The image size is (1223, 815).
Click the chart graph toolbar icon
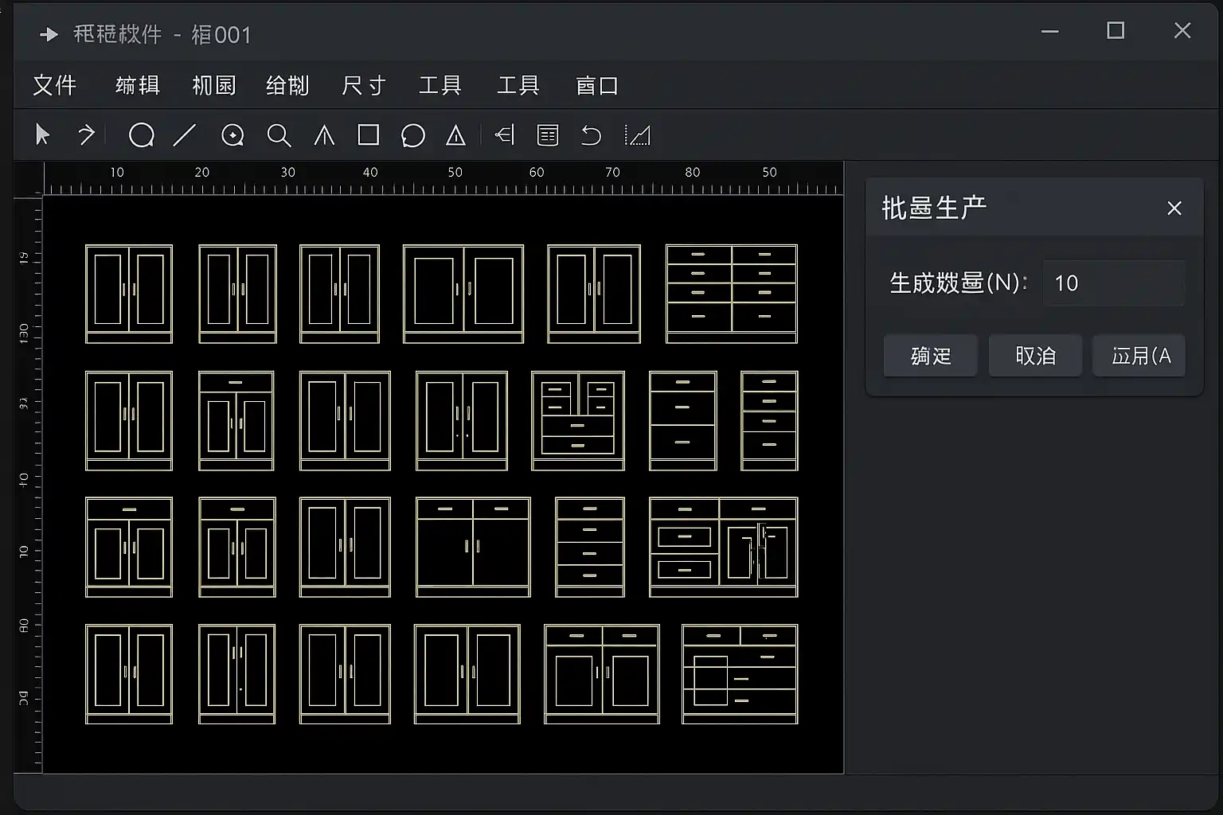[x=638, y=135]
